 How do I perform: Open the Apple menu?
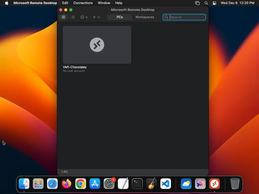click(7, 3)
